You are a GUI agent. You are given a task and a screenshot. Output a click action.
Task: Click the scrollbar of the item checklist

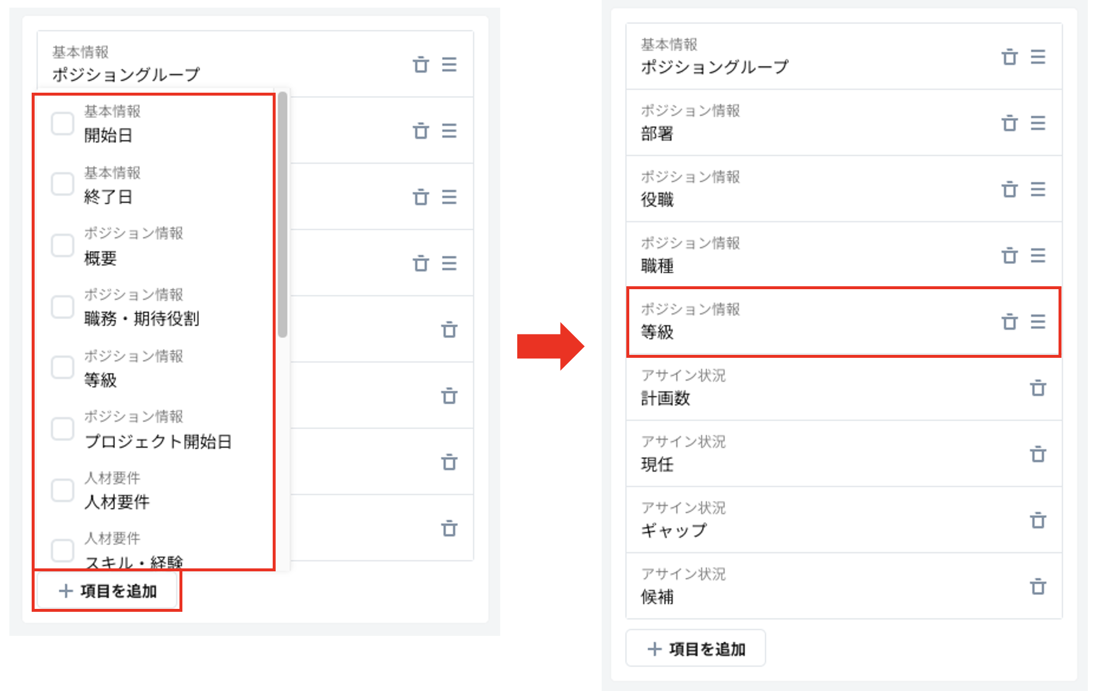click(283, 215)
